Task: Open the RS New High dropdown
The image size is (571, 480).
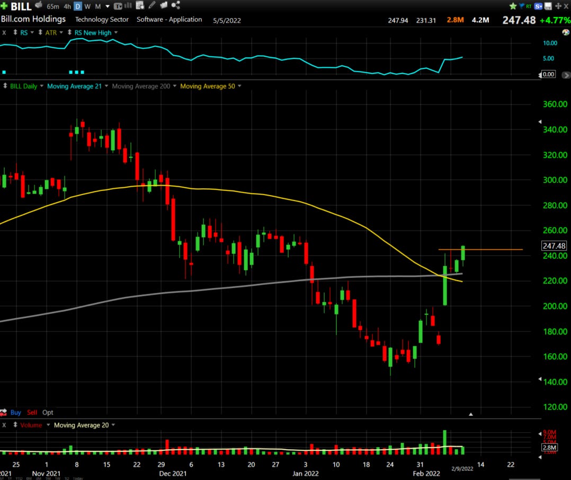Action: 116,32
